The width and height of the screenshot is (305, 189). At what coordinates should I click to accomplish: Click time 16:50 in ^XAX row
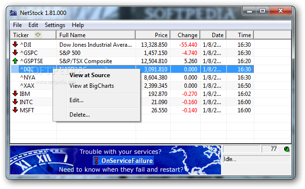(244, 86)
